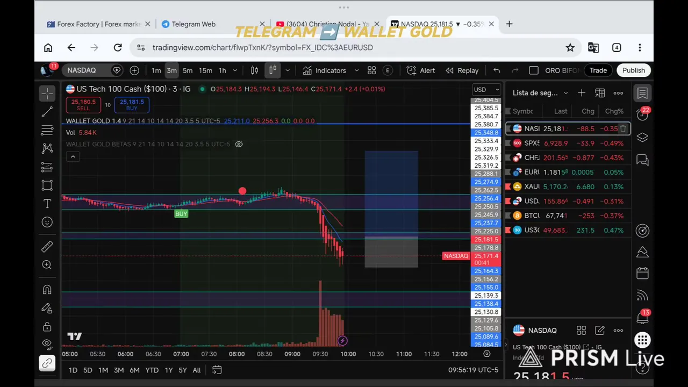
Task: Open the emoji icons tool
Action: click(47, 222)
